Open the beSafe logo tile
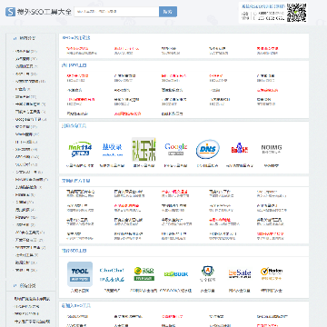Image resolution: width=327 pixels, height=327 pixels. [x=240, y=274]
